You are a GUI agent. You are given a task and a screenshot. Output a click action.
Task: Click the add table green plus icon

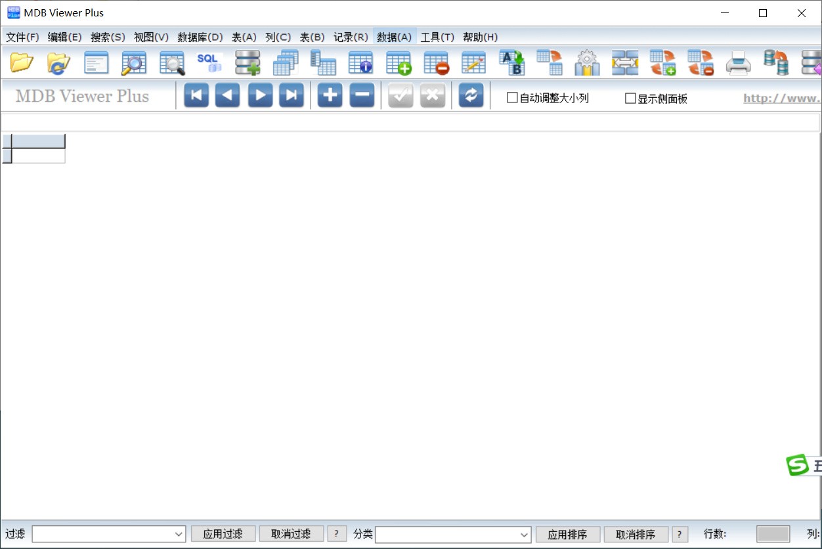click(x=399, y=63)
